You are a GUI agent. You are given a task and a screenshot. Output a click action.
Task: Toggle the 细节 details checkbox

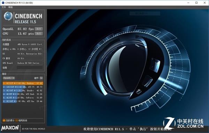click(x=41, y=78)
